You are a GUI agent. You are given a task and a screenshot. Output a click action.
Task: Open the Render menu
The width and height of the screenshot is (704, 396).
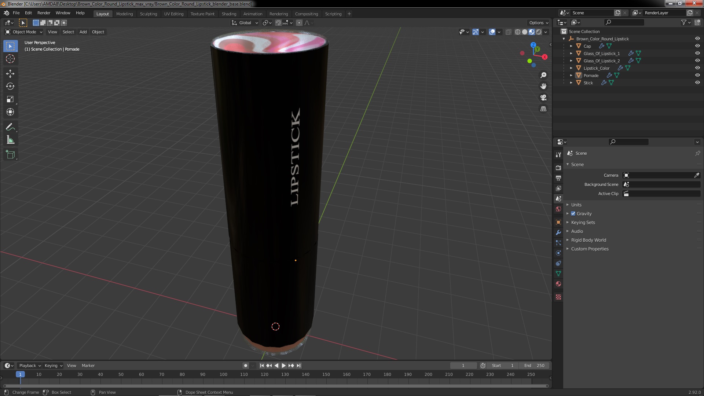point(44,13)
